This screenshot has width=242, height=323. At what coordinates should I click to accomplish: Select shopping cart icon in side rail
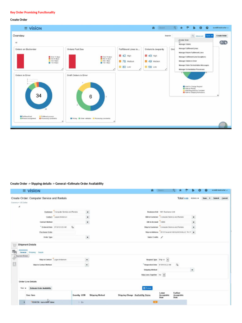point(14,245)
